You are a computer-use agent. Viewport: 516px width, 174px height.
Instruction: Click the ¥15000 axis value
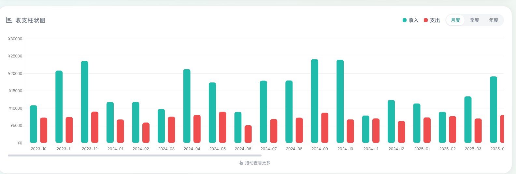pos(16,91)
